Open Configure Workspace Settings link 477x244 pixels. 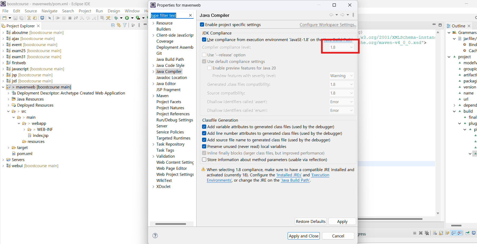[x=328, y=25]
